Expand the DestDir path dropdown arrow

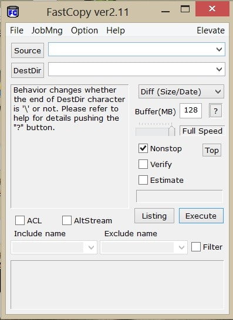coord(219,69)
